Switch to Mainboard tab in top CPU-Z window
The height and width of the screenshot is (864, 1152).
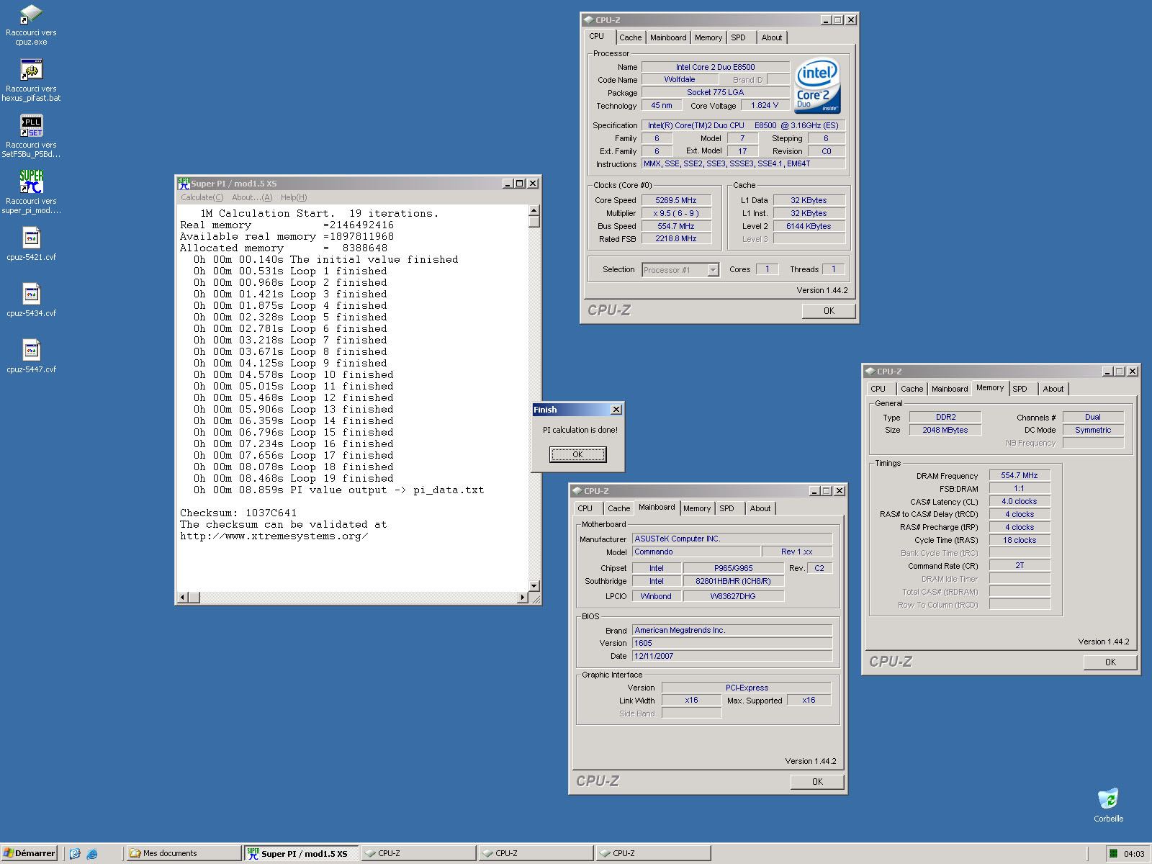(668, 37)
